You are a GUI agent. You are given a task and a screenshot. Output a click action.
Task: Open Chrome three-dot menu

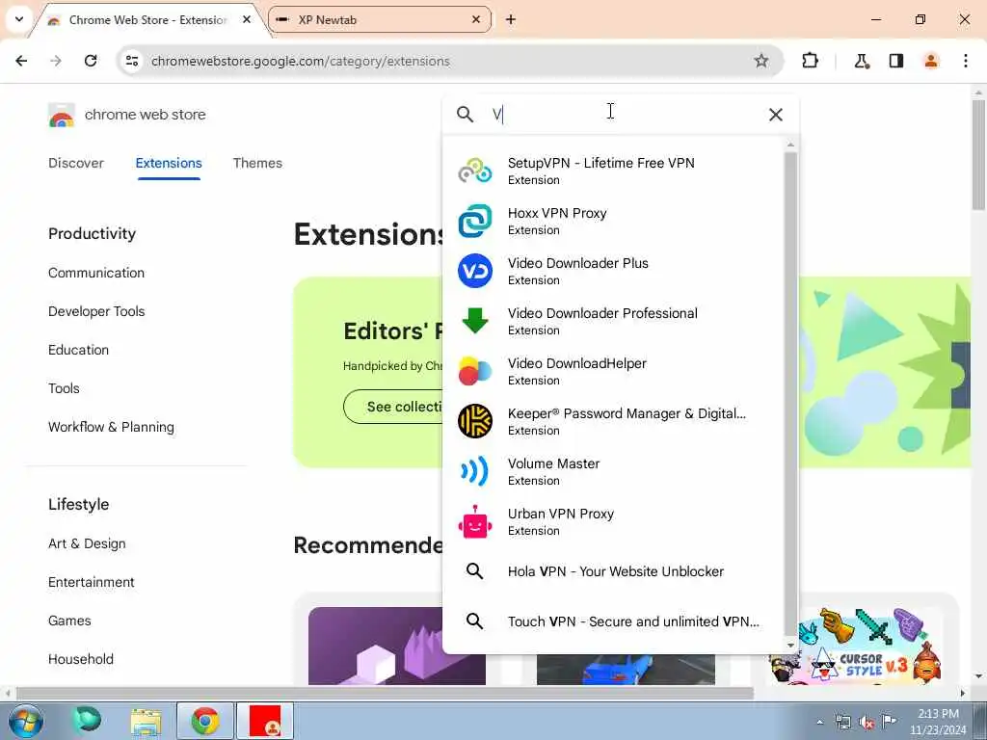pyautogui.click(x=965, y=61)
